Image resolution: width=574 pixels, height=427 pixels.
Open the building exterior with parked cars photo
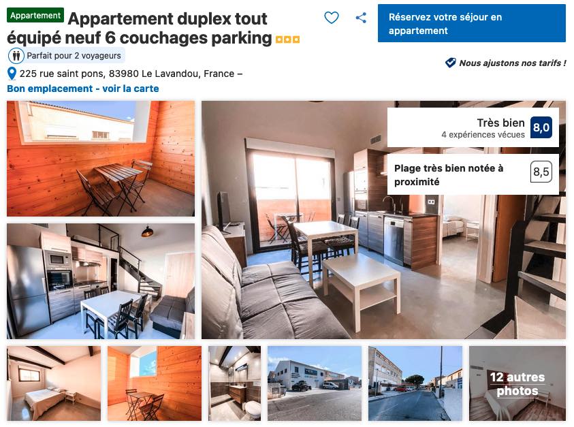[x=315, y=383]
